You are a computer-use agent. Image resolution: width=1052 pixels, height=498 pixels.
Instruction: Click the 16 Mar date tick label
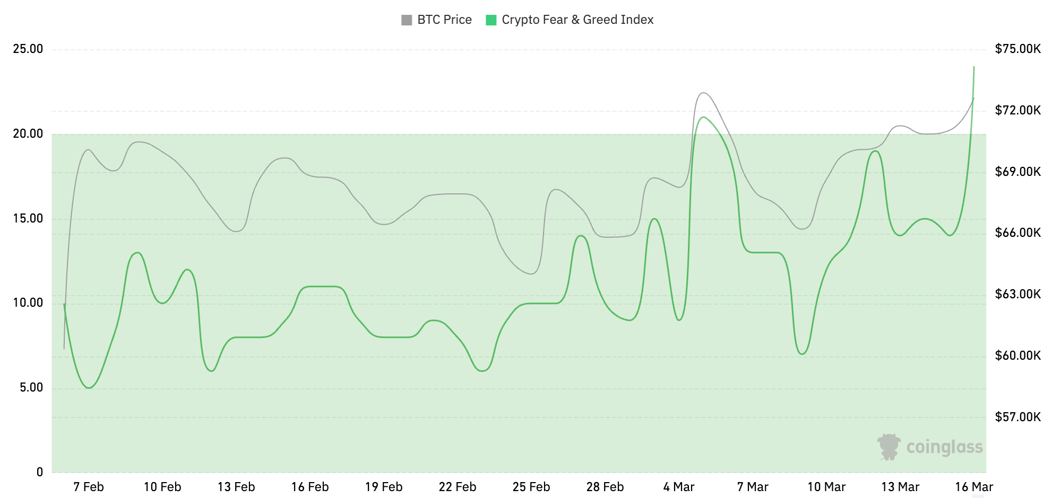974,487
